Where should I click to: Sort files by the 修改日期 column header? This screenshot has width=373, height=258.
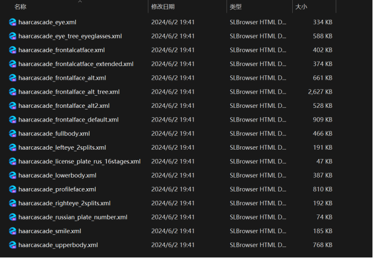click(x=163, y=7)
